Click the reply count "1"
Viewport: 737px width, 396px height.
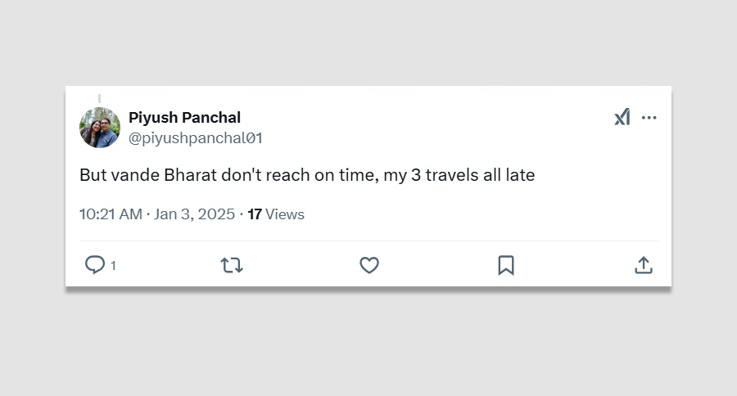pyautogui.click(x=113, y=266)
